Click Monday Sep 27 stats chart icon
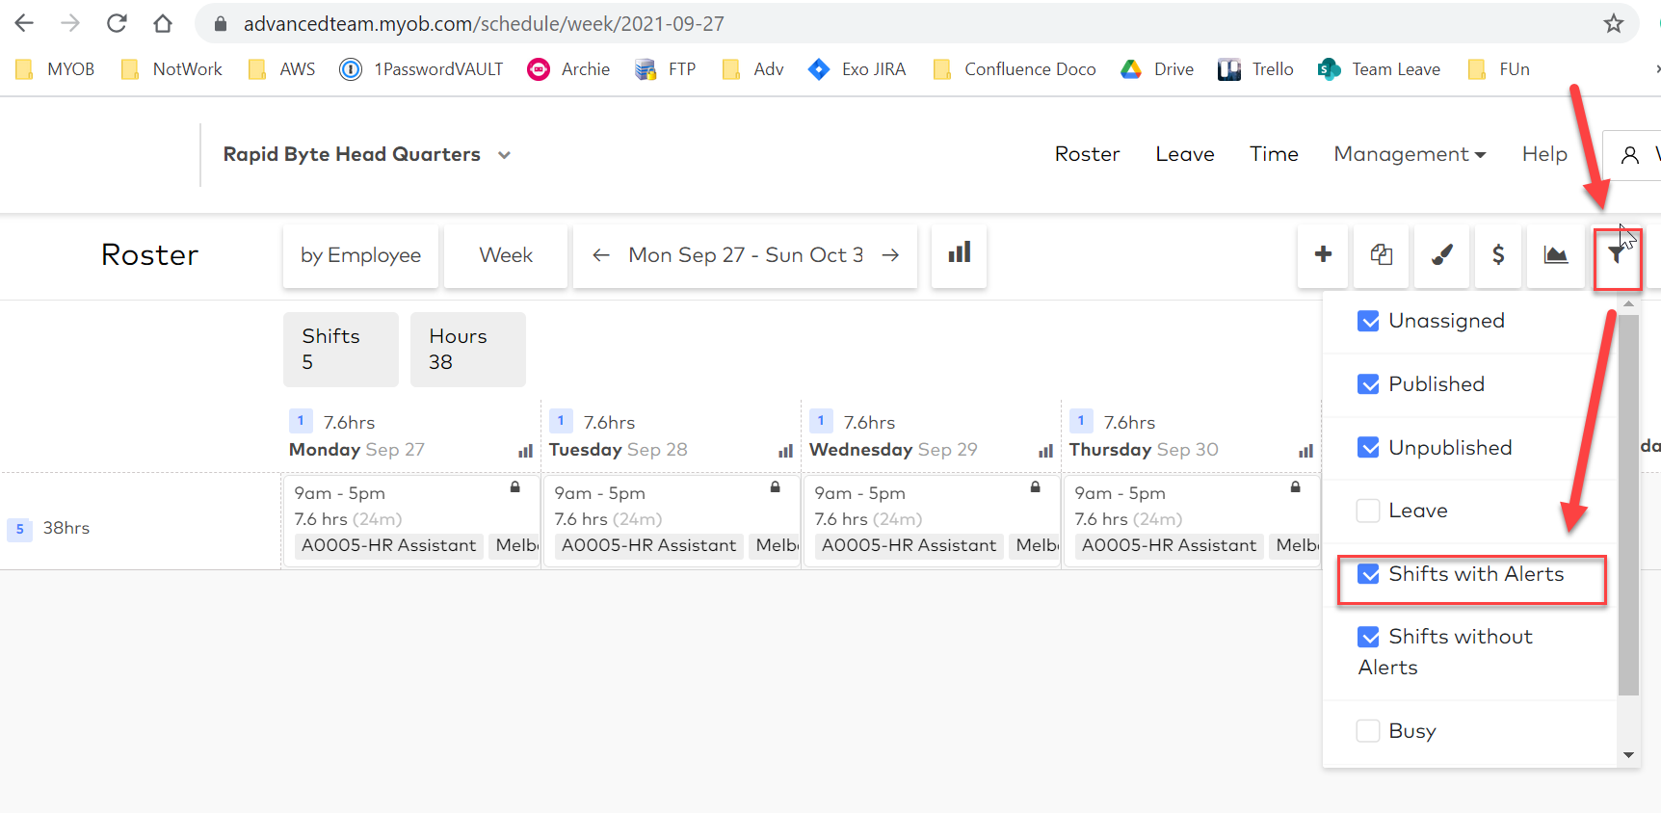Image resolution: width=1661 pixels, height=813 pixels. pos(525,451)
